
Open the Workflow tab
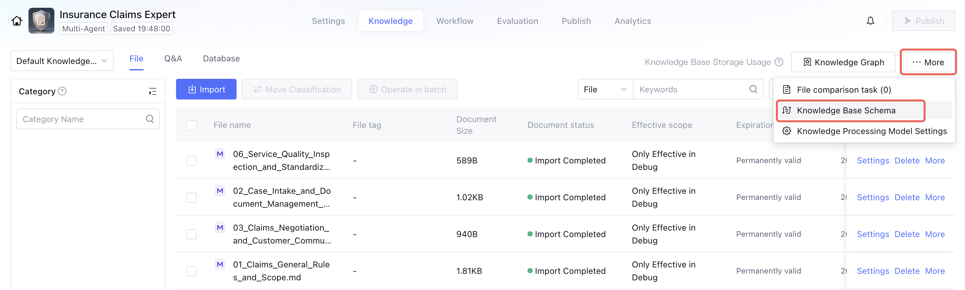[x=454, y=21]
